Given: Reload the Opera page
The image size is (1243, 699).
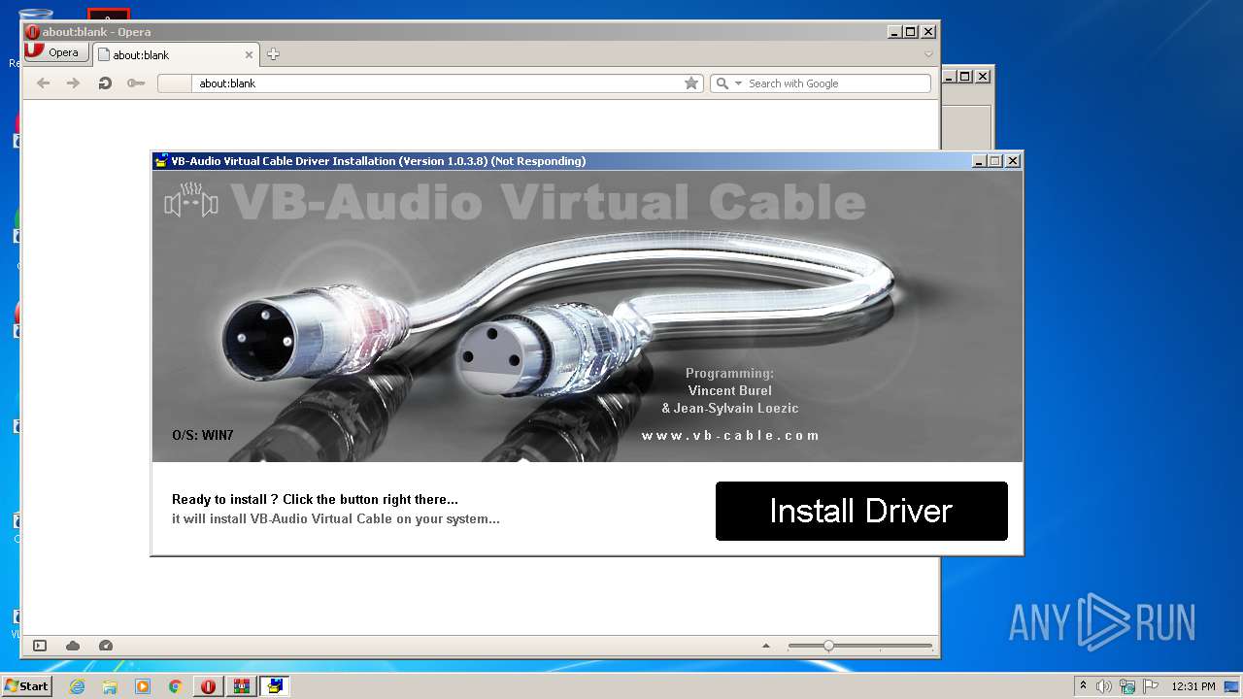Looking at the screenshot, I should click(x=105, y=83).
